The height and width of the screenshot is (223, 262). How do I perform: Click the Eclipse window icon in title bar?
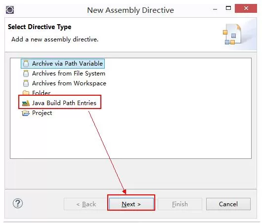click(x=10, y=10)
